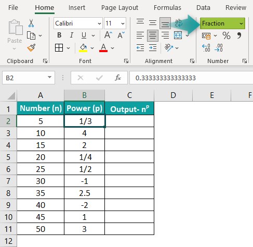This screenshot has height=247, width=253.
Task: Toggle Underline formatting
Action: click(x=84, y=35)
